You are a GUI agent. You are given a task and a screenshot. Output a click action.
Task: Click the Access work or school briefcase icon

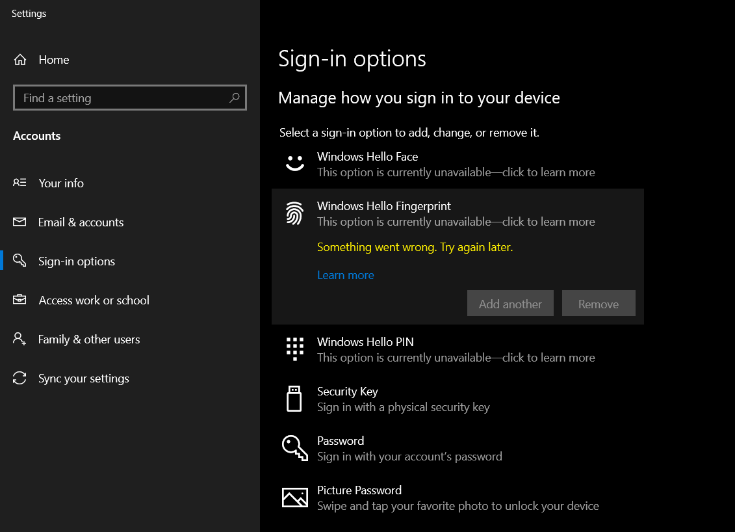19,299
